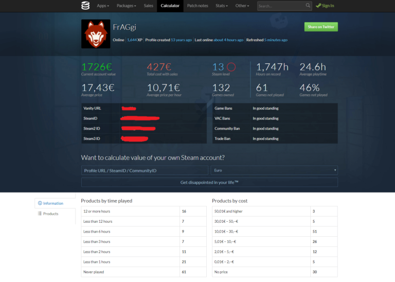Go to the Sales page
The height and width of the screenshot is (282, 395).
[x=148, y=6]
